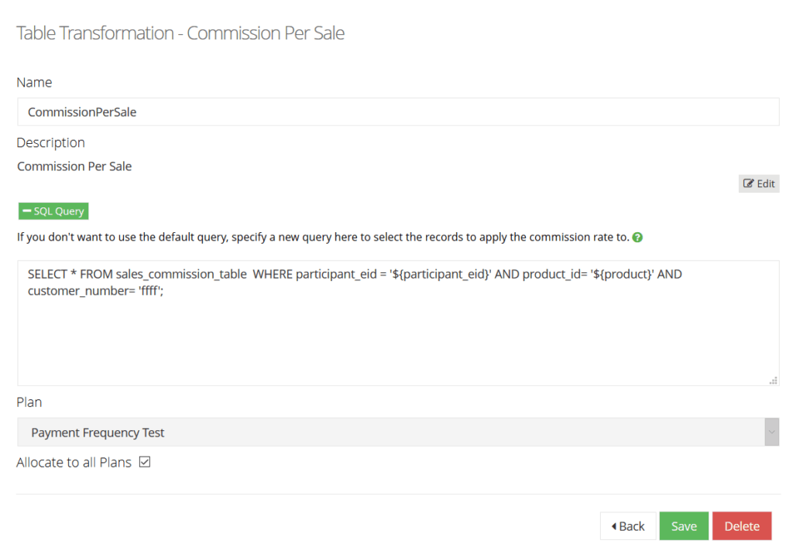Click the pencil icon beside Edit
The height and width of the screenshot is (544, 793).
click(749, 183)
